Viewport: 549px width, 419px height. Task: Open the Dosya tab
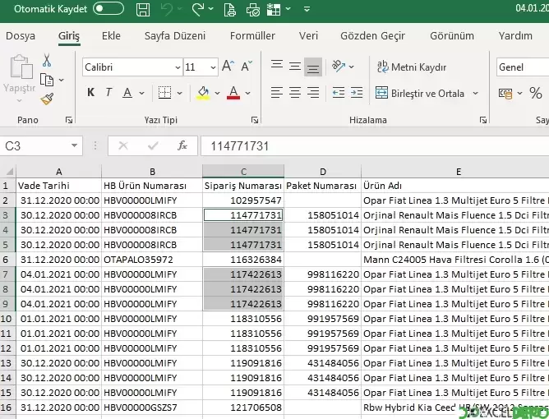21,35
